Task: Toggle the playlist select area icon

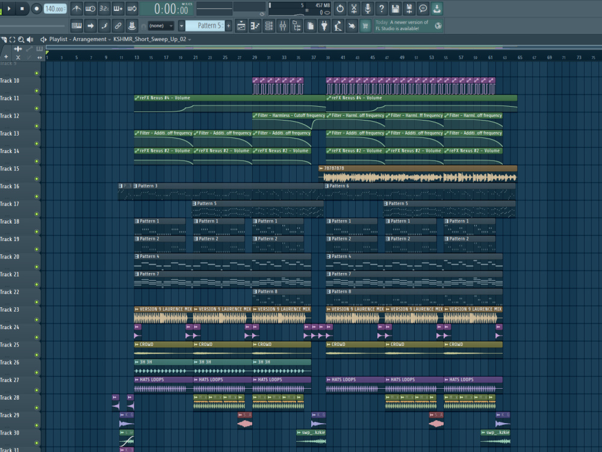Action: [x=12, y=39]
